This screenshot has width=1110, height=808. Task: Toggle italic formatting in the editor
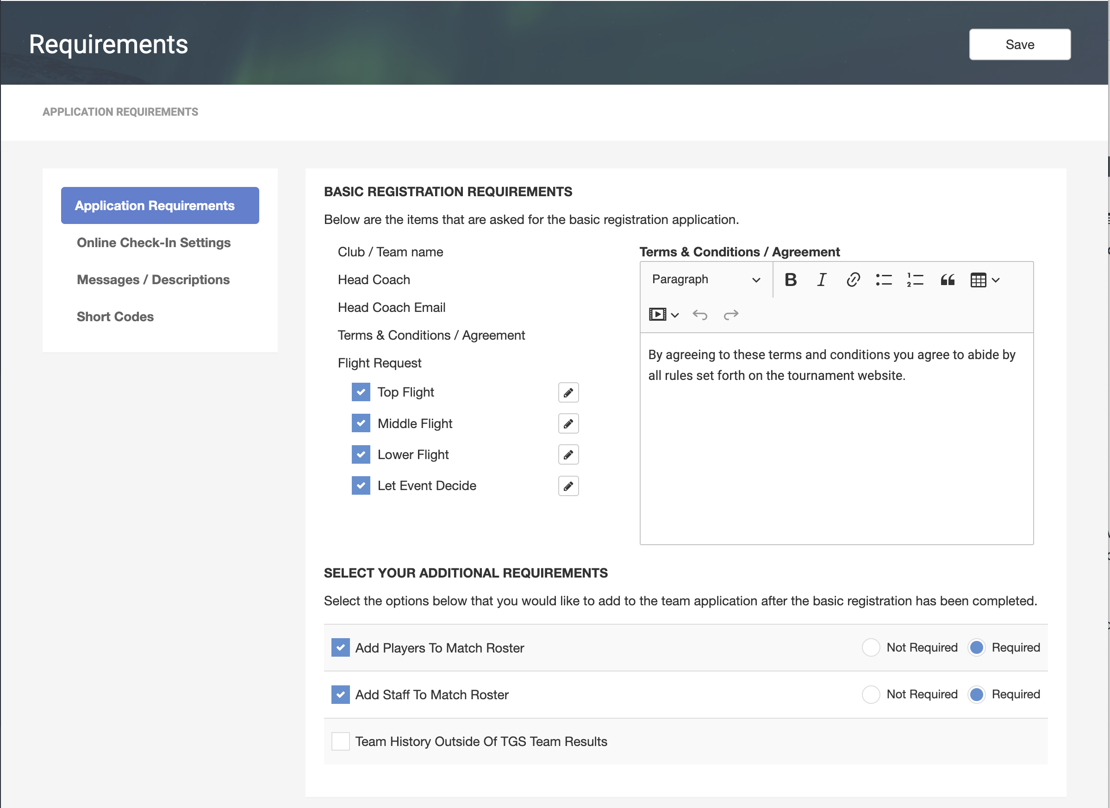click(821, 280)
